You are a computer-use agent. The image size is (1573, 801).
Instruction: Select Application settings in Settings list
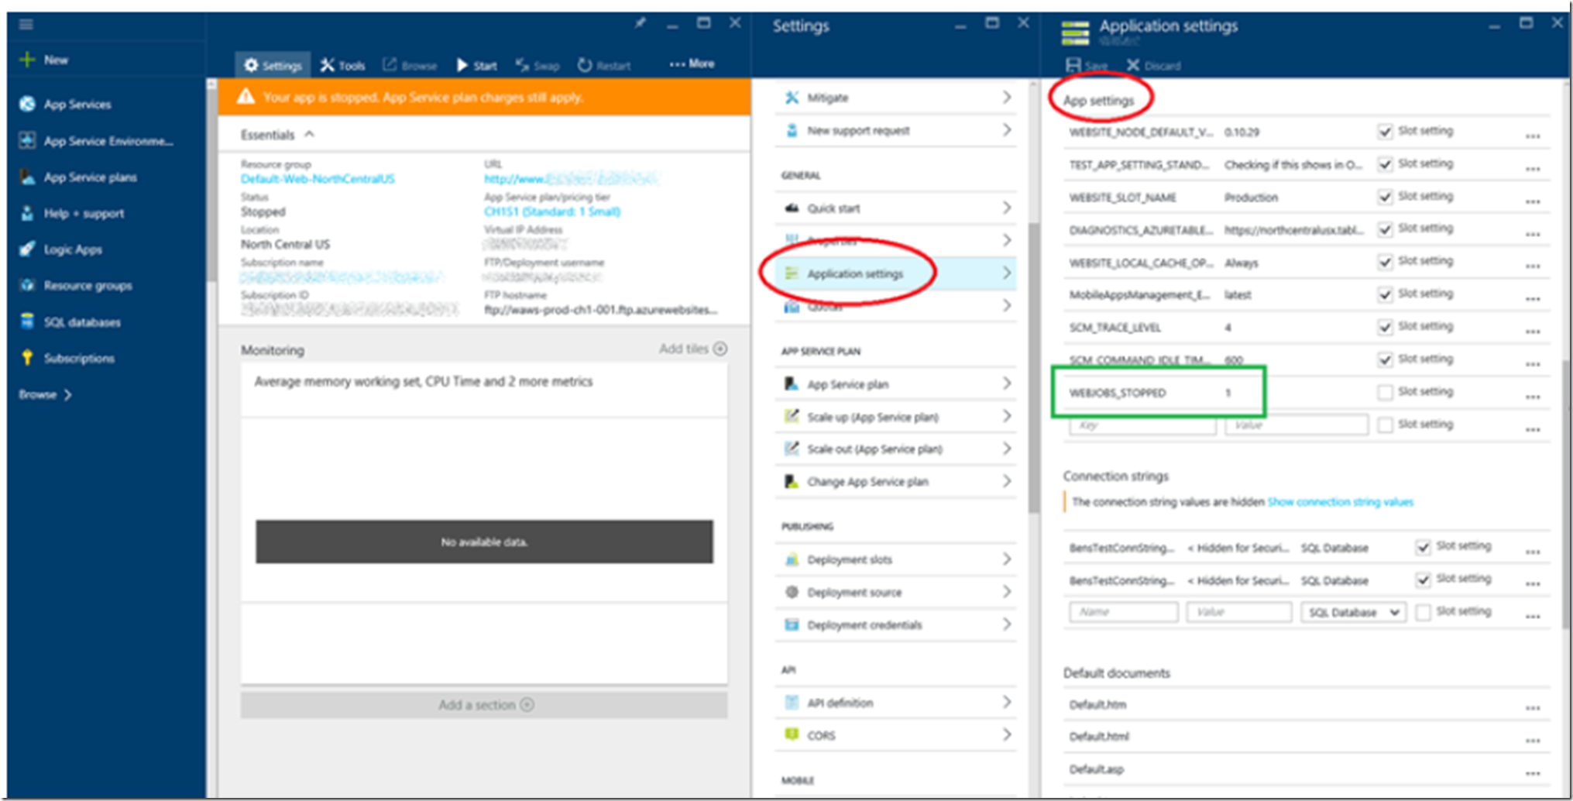pos(897,273)
